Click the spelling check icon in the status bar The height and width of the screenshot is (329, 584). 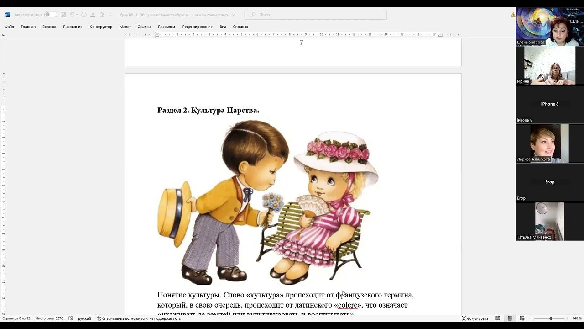(71, 318)
